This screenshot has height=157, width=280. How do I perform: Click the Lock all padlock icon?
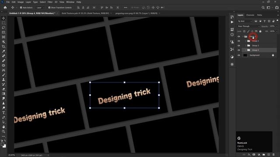tap(260, 31)
